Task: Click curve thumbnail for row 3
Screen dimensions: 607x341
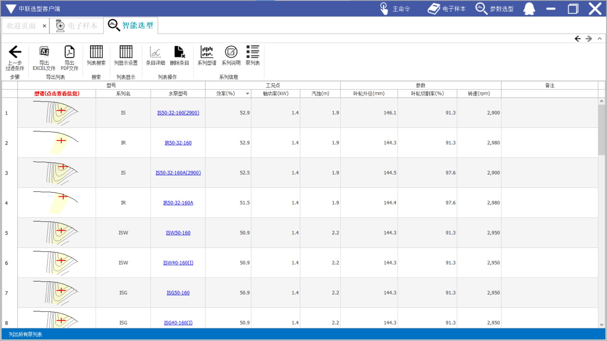Action: 56,173
